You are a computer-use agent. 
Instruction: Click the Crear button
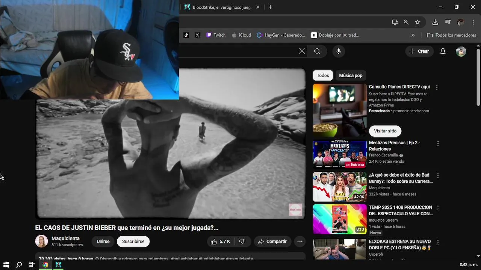tap(419, 51)
